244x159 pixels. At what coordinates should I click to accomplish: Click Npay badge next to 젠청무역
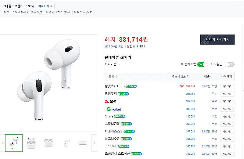point(123,94)
